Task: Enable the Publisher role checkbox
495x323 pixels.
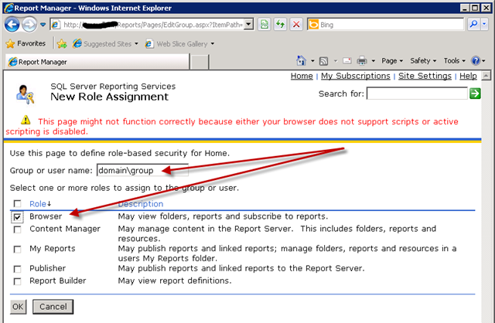Action: 17,269
